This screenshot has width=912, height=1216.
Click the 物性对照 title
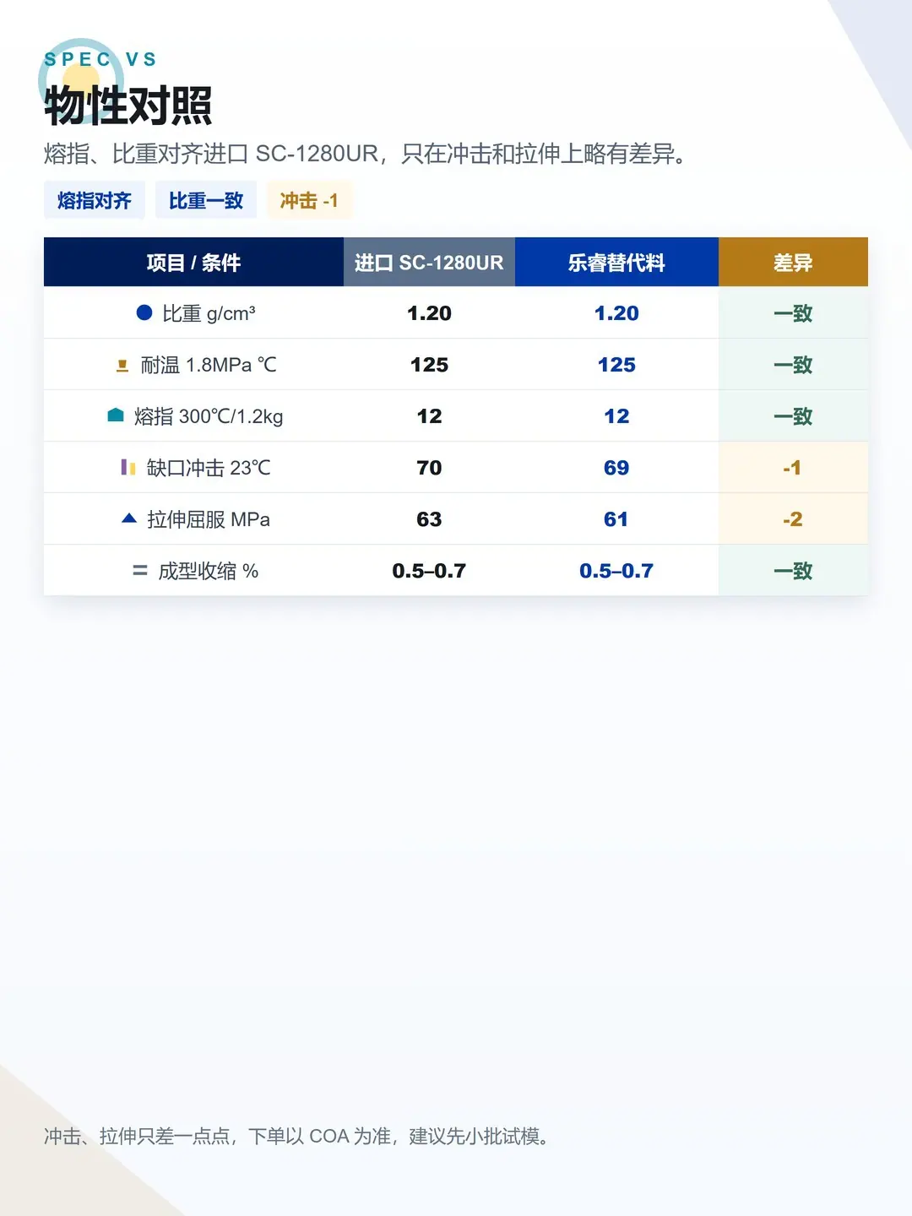128,106
